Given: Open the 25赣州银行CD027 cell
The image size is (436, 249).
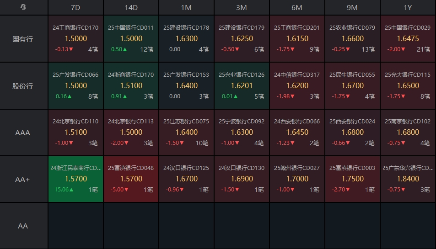Looking at the screenshot, I should pyautogui.click(x=297, y=179).
